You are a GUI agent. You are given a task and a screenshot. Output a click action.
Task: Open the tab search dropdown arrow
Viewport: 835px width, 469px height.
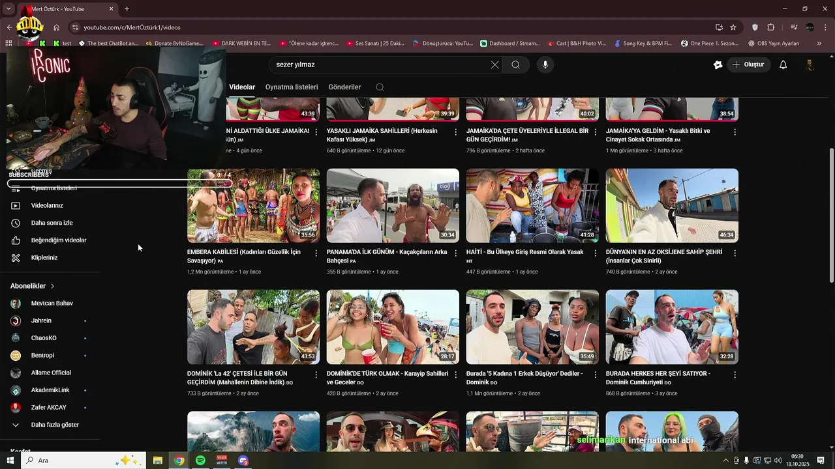tap(9, 9)
